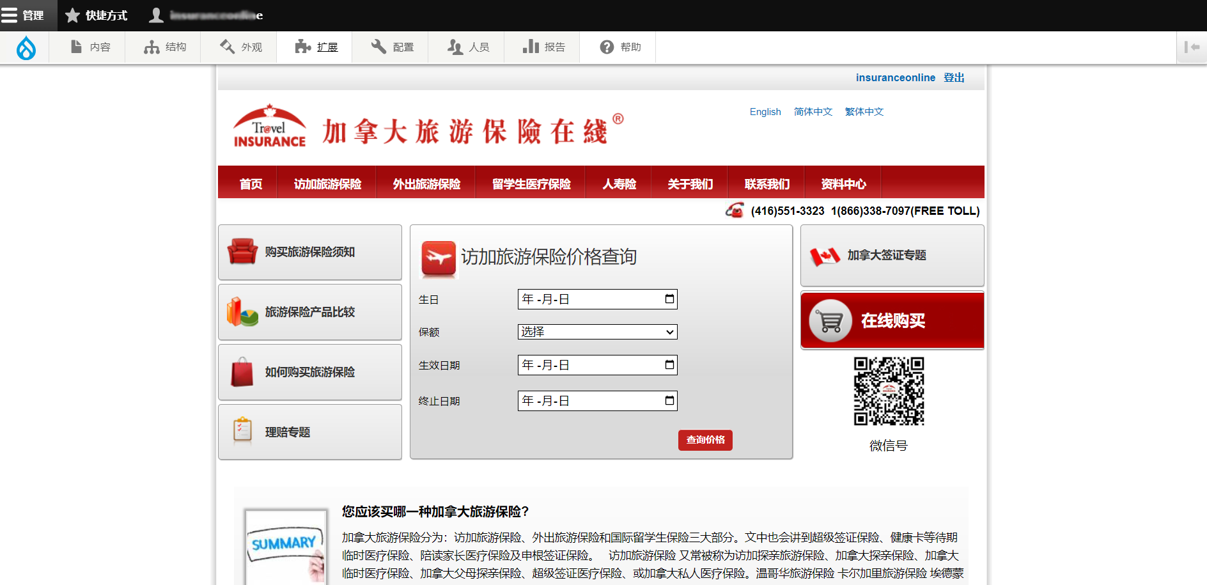Click the 生日 date input field
Image resolution: width=1207 pixels, height=585 pixels.
[x=597, y=299]
